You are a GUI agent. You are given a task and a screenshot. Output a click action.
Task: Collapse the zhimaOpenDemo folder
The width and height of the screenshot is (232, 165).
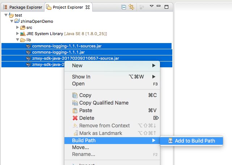coord(12,21)
